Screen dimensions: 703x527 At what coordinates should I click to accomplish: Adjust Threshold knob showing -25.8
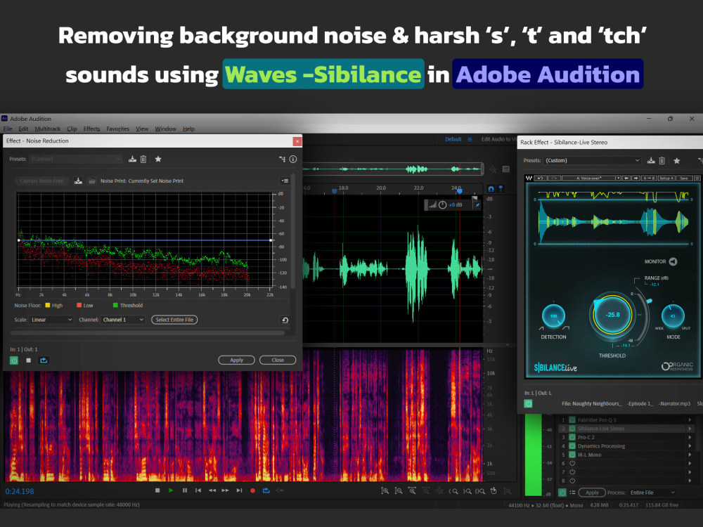coord(612,315)
